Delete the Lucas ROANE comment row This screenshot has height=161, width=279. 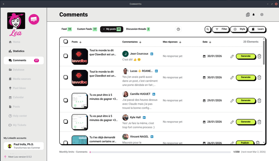pyautogui.click(x=259, y=77)
